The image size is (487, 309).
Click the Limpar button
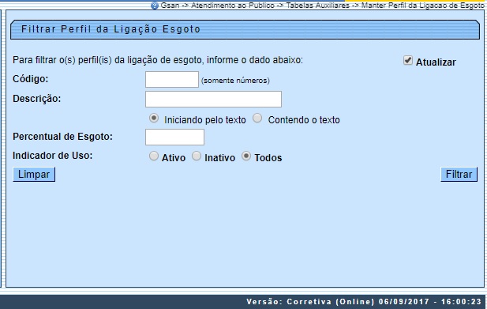(34, 175)
